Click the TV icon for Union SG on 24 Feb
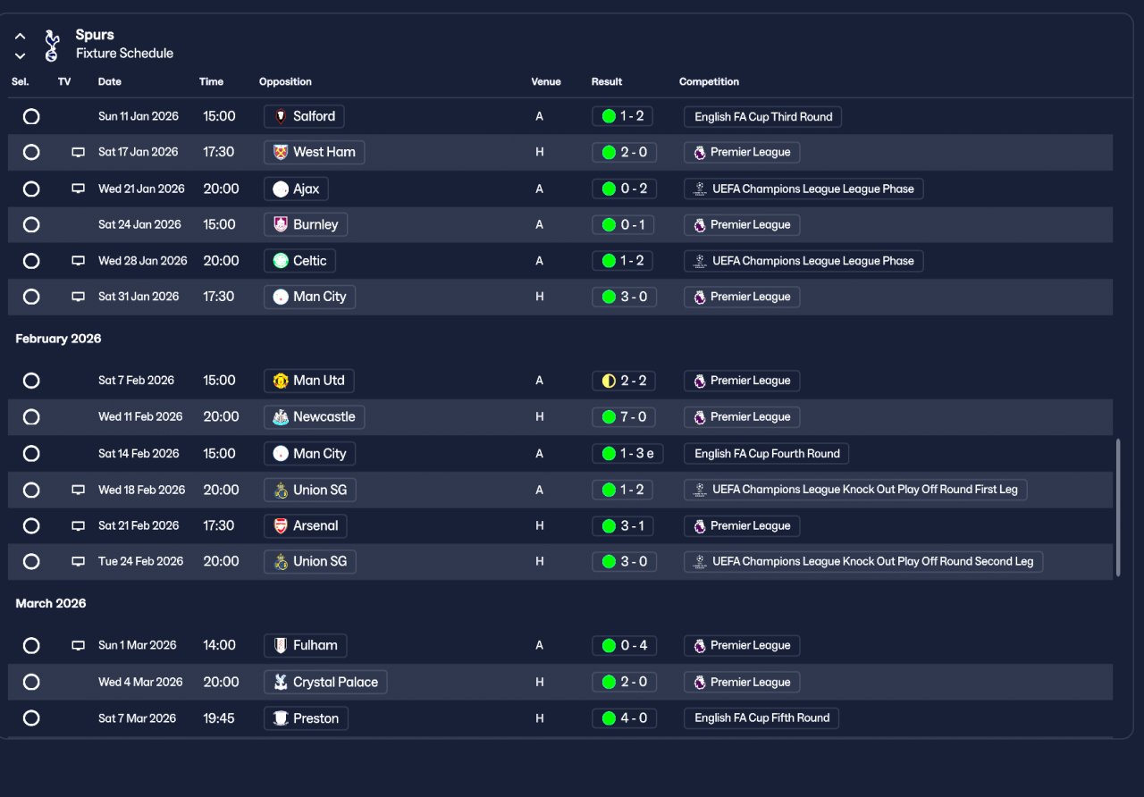 tap(79, 562)
